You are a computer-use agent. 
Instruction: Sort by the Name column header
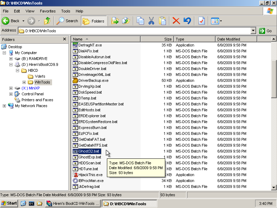[106, 39]
